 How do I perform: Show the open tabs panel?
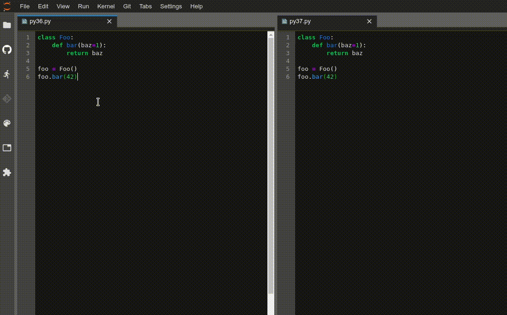[x=7, y=147]
